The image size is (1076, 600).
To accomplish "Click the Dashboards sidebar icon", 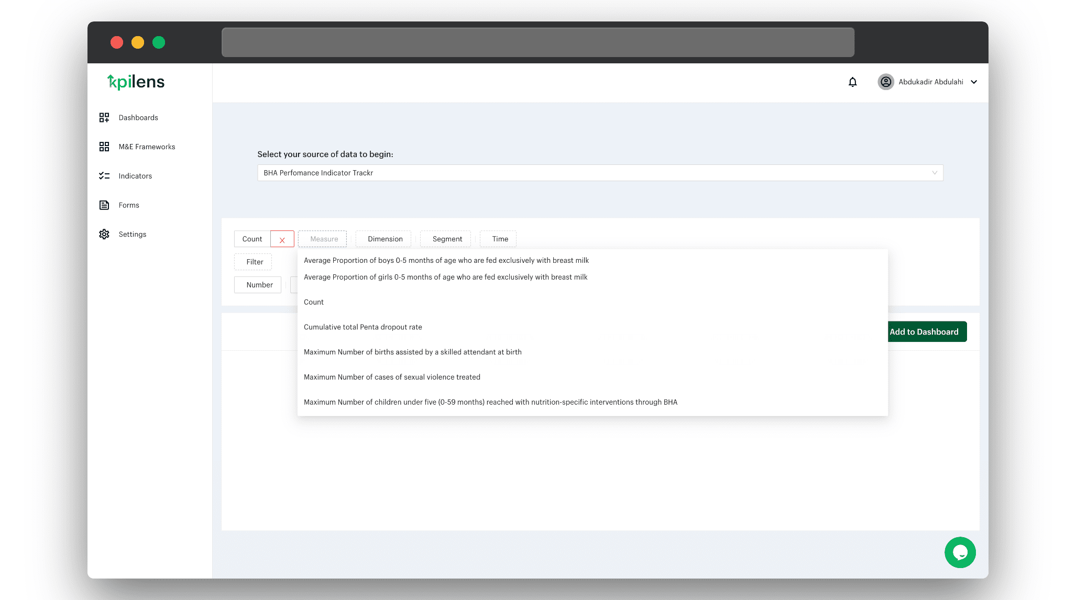I will coord(104,117).
